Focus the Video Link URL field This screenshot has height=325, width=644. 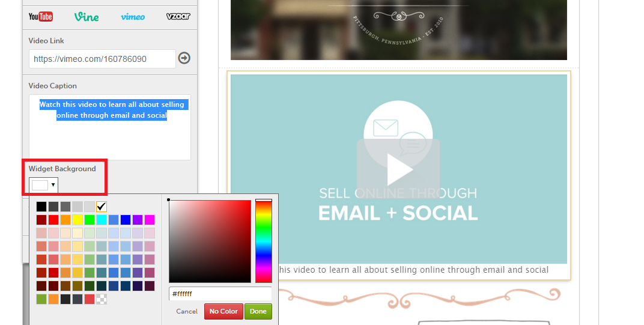point(102,59)
